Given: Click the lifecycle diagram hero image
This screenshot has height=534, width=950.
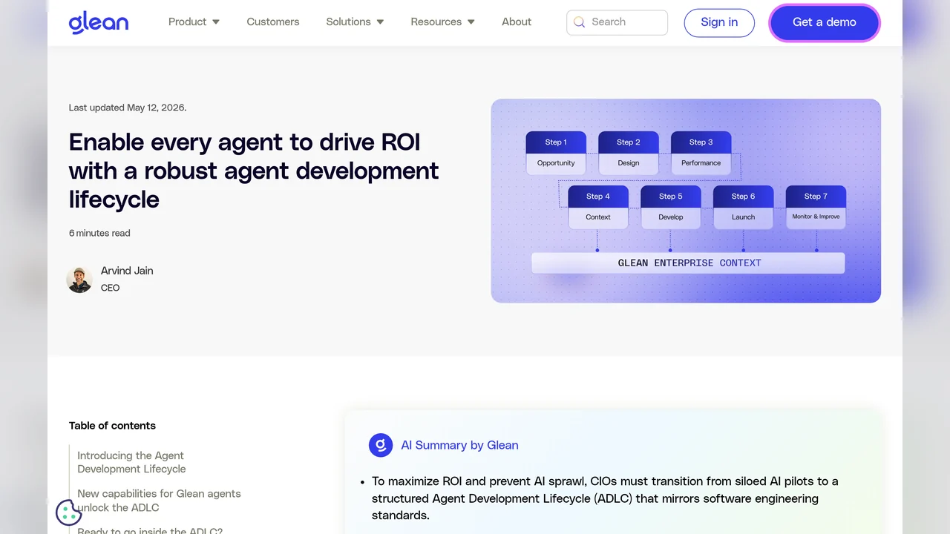Looking at the screenshot, I should coord(686,201).
